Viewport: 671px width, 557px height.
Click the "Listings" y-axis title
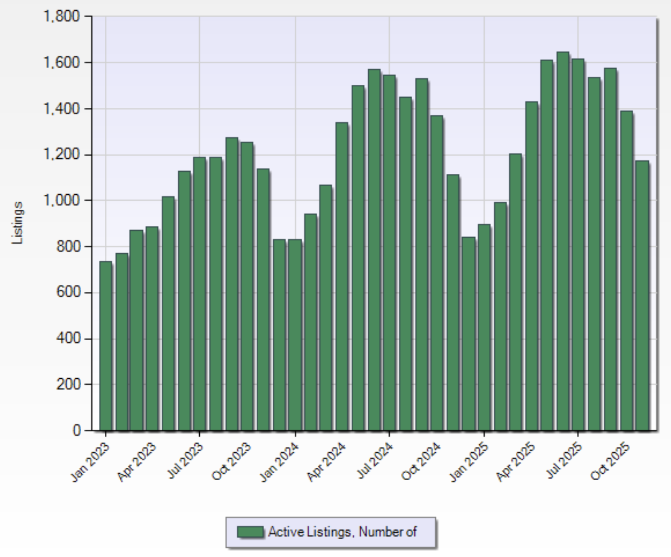(18, 223)
